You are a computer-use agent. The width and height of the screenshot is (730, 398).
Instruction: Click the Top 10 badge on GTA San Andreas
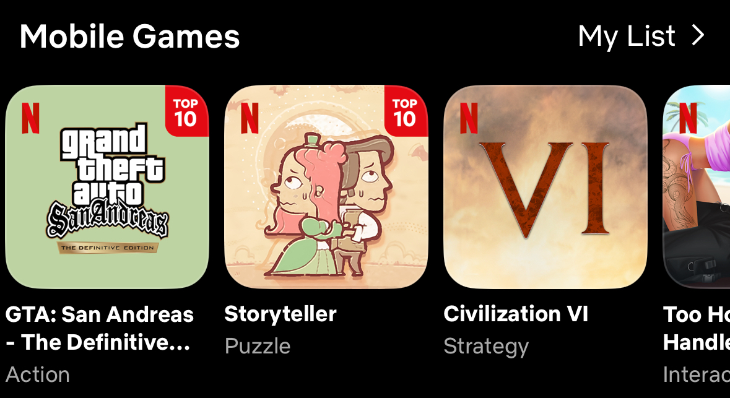(186, 111)
